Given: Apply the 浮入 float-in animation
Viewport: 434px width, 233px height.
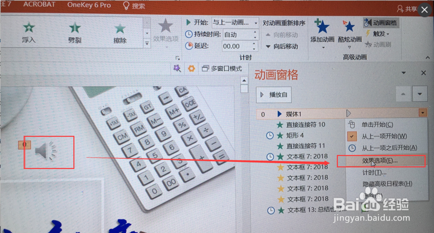Looking at the screenshot, I should [29, 33].
